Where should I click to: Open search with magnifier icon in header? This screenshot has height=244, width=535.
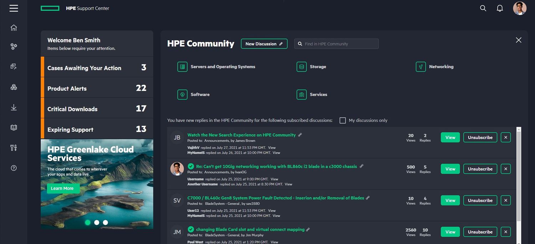483,8
